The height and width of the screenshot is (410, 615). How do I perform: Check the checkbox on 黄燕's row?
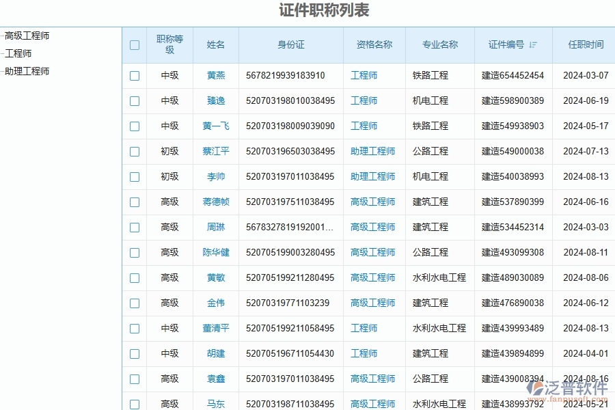[x=134, y=76]
